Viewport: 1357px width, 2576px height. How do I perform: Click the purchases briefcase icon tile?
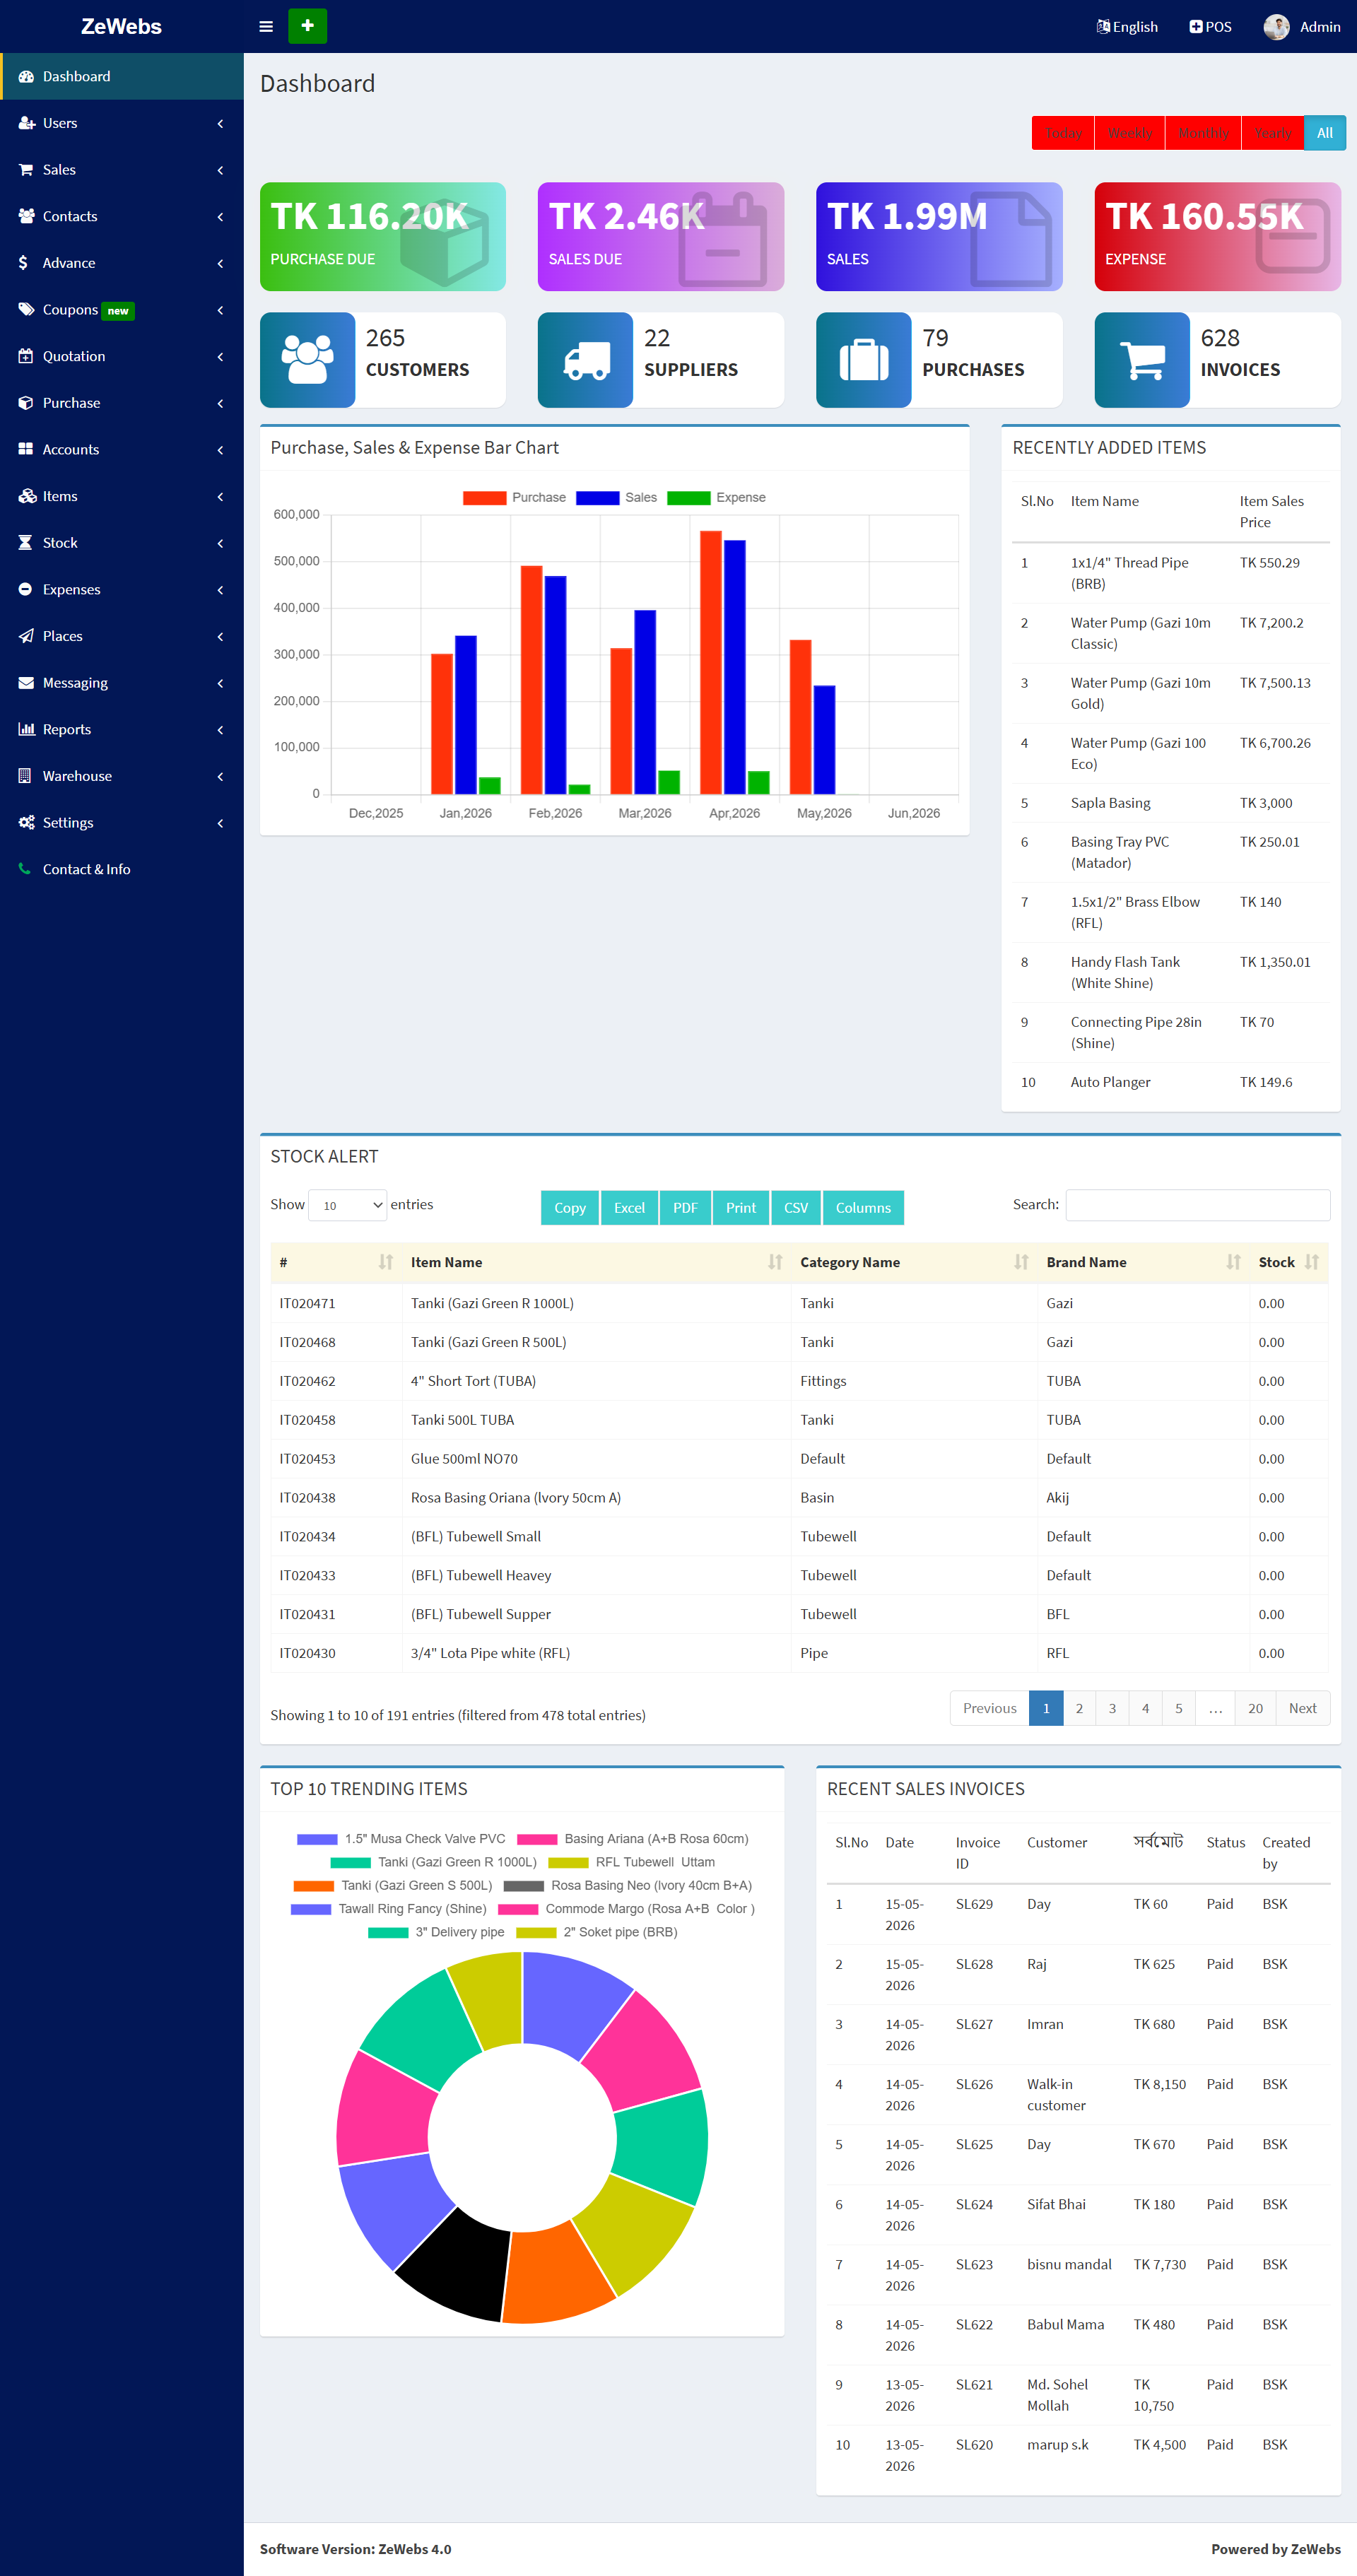(x=863, y=360)
